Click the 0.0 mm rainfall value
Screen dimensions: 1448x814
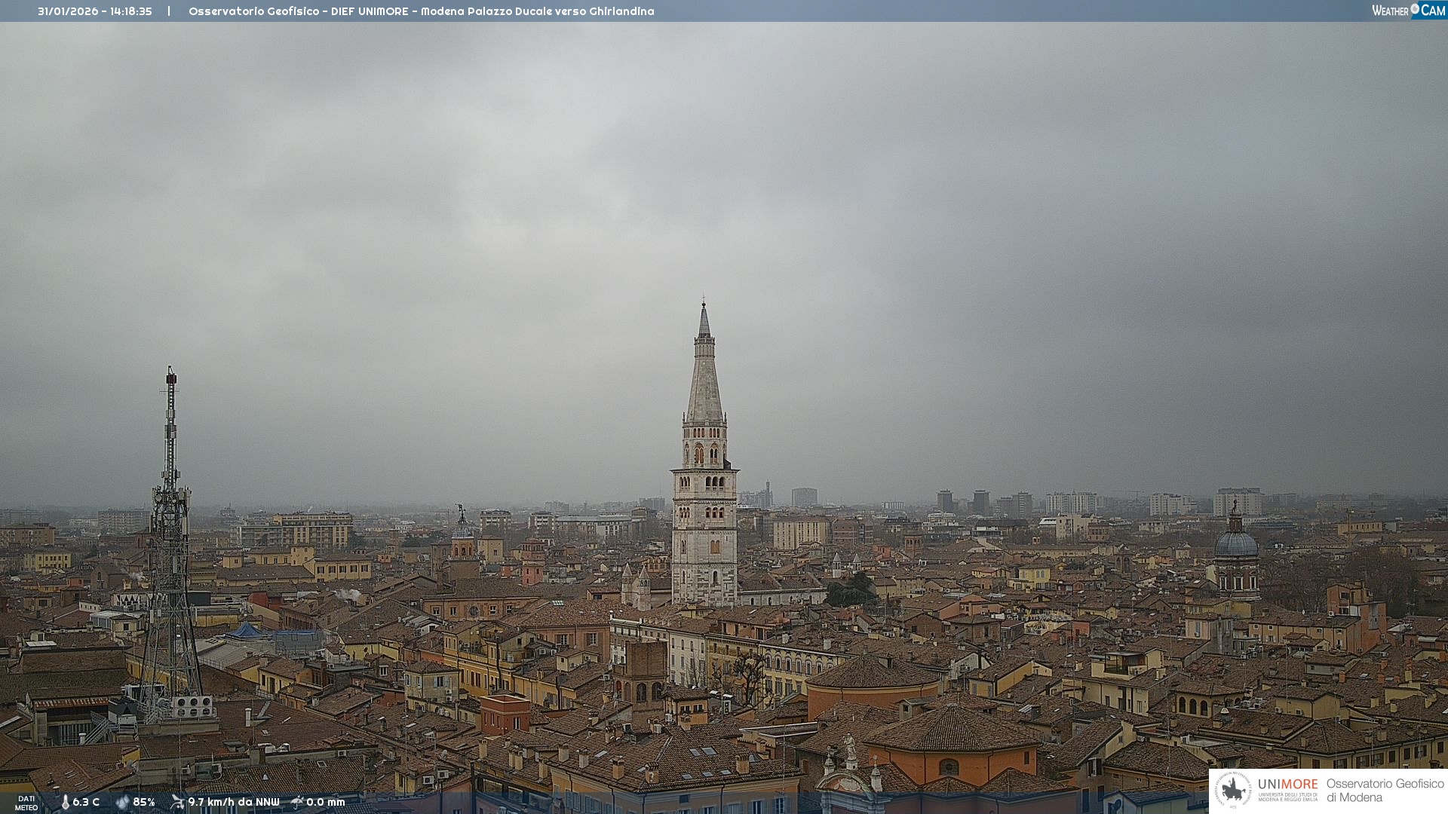[326, 802]
